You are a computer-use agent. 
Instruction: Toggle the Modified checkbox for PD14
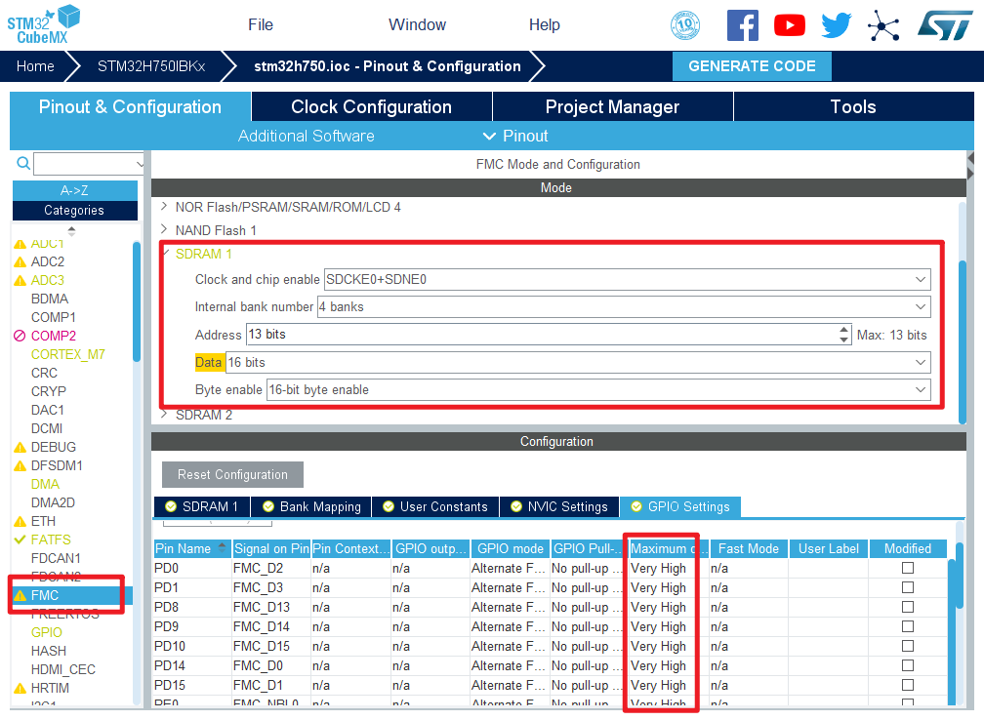908,665
